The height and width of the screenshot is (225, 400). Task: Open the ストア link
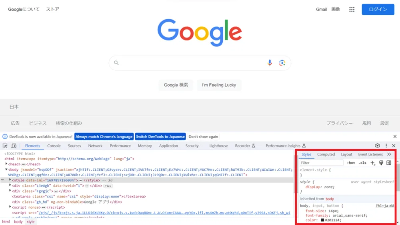click(x=52, y=10)
